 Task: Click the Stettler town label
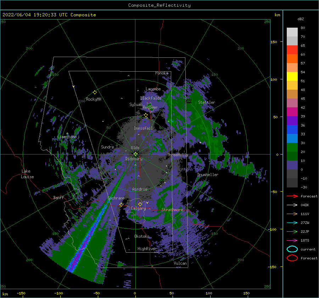tap(207, 102)
